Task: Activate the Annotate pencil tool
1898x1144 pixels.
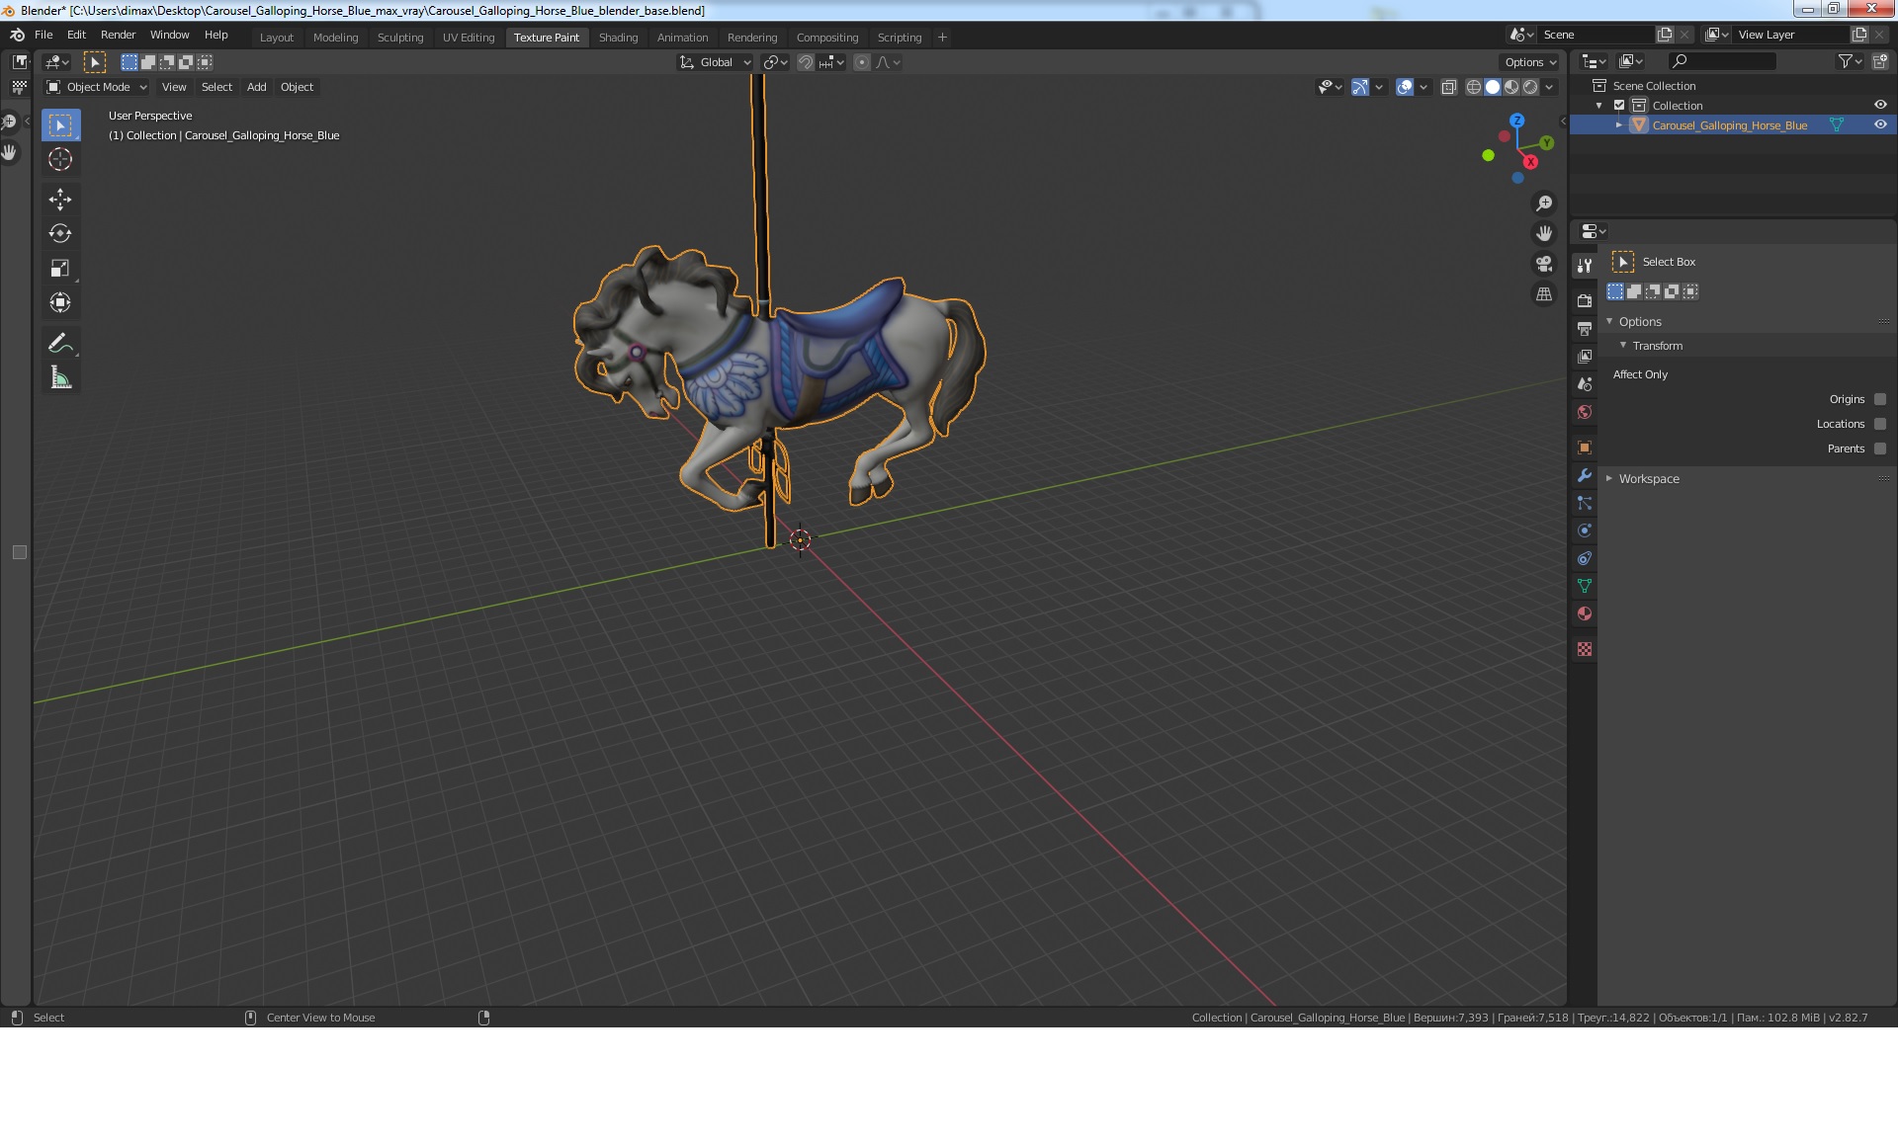Action: [60, 343]
